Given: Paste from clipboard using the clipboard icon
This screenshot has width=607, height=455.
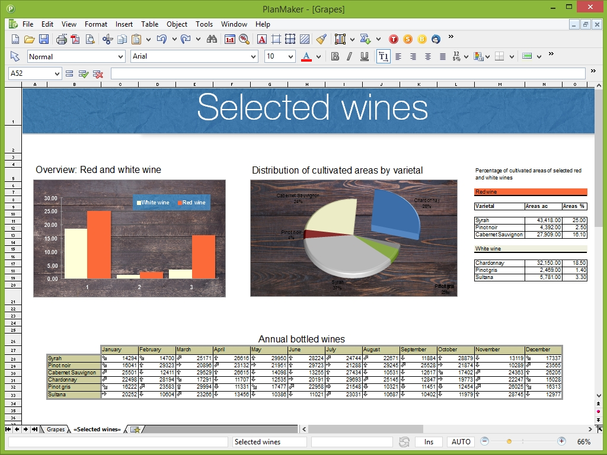Looking at the screenshot, I should (136, 39).
